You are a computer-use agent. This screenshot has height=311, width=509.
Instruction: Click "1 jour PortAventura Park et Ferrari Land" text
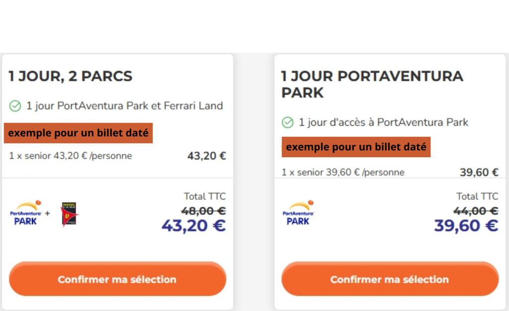click(125, 106)
